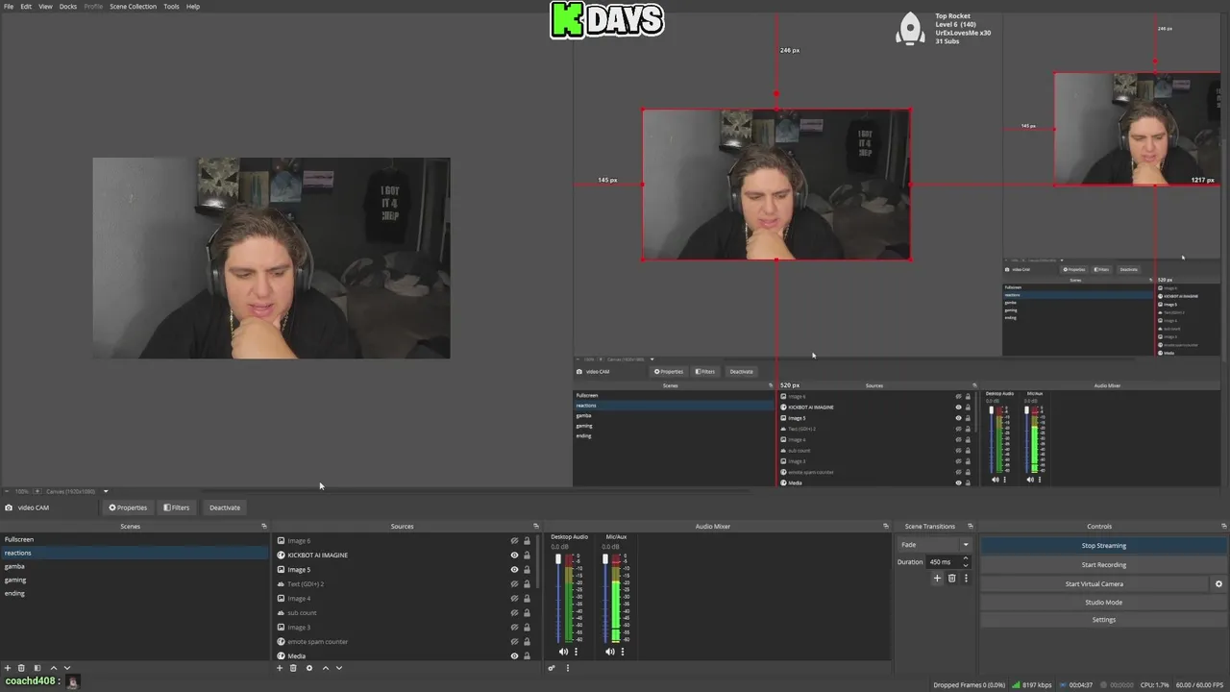Show the Text (GDI+) 2 source
This screenshot has width=1230, height=692.
(x=514, y=584)
